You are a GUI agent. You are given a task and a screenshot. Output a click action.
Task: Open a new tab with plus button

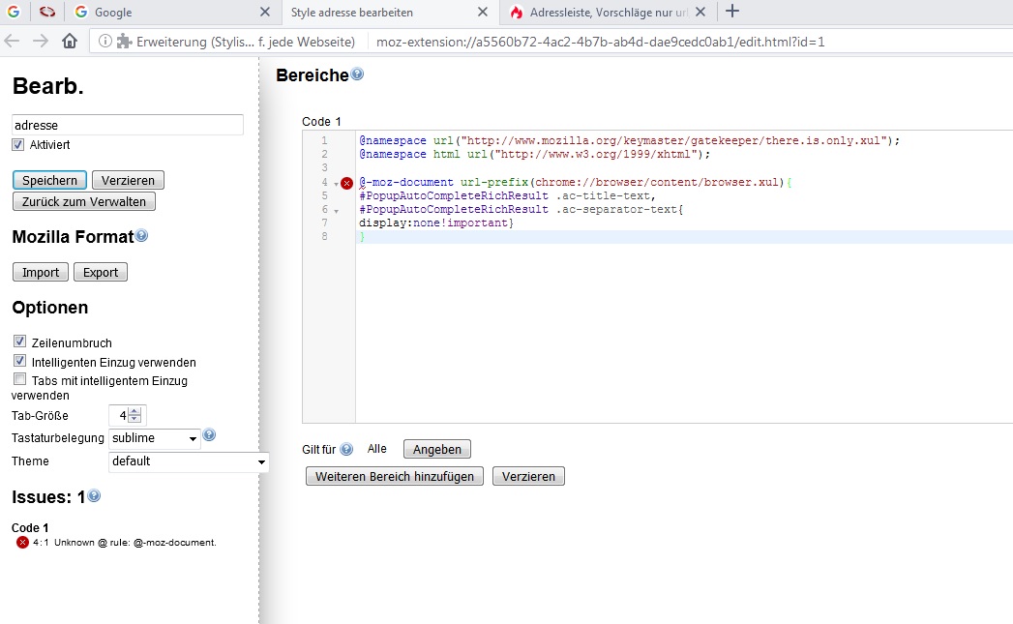(x=732, y=12)
